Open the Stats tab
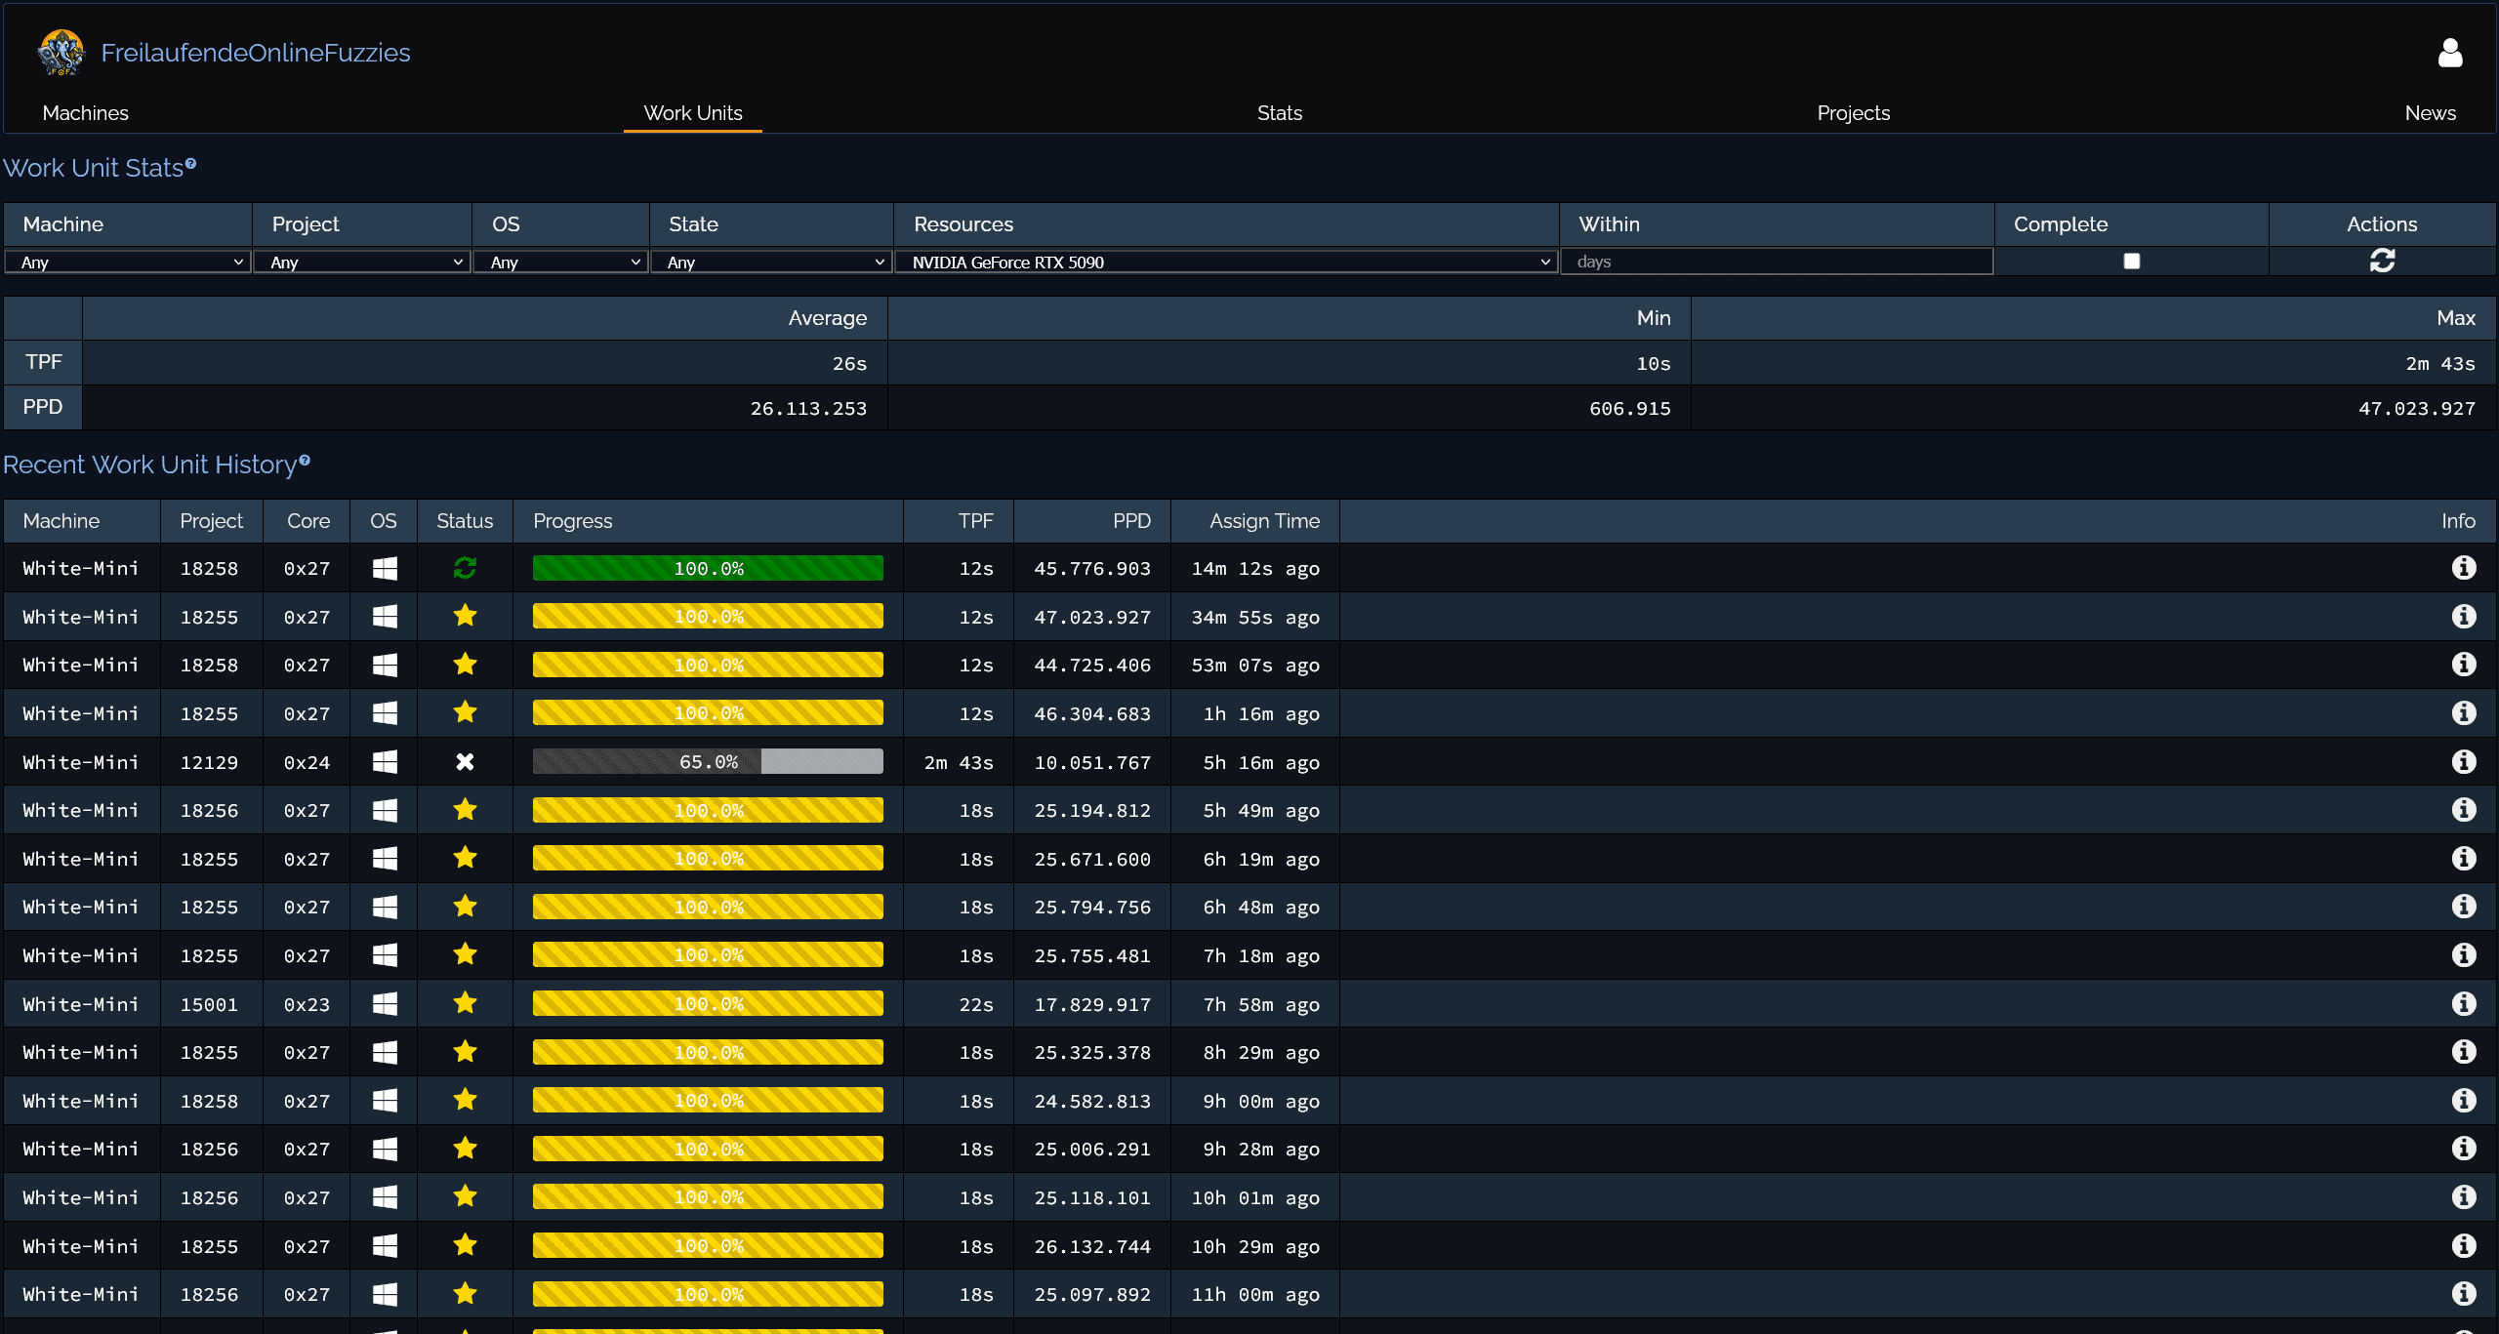The height and width of the screenshot is (1334, 2499). [x=1279, y=113]
